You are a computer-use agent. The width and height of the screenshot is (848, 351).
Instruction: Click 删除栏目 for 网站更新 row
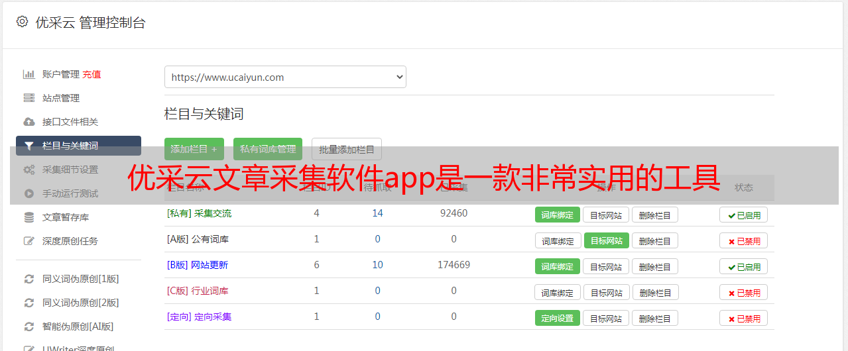(655, 266)
